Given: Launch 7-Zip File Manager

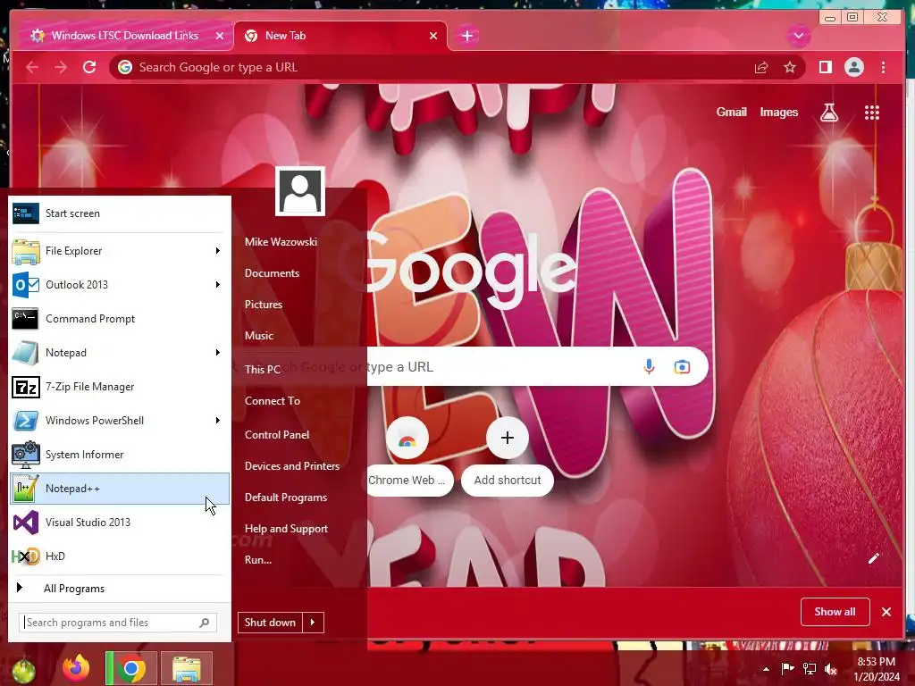Looking at the screenshot, I should click(x=120, y=387).
